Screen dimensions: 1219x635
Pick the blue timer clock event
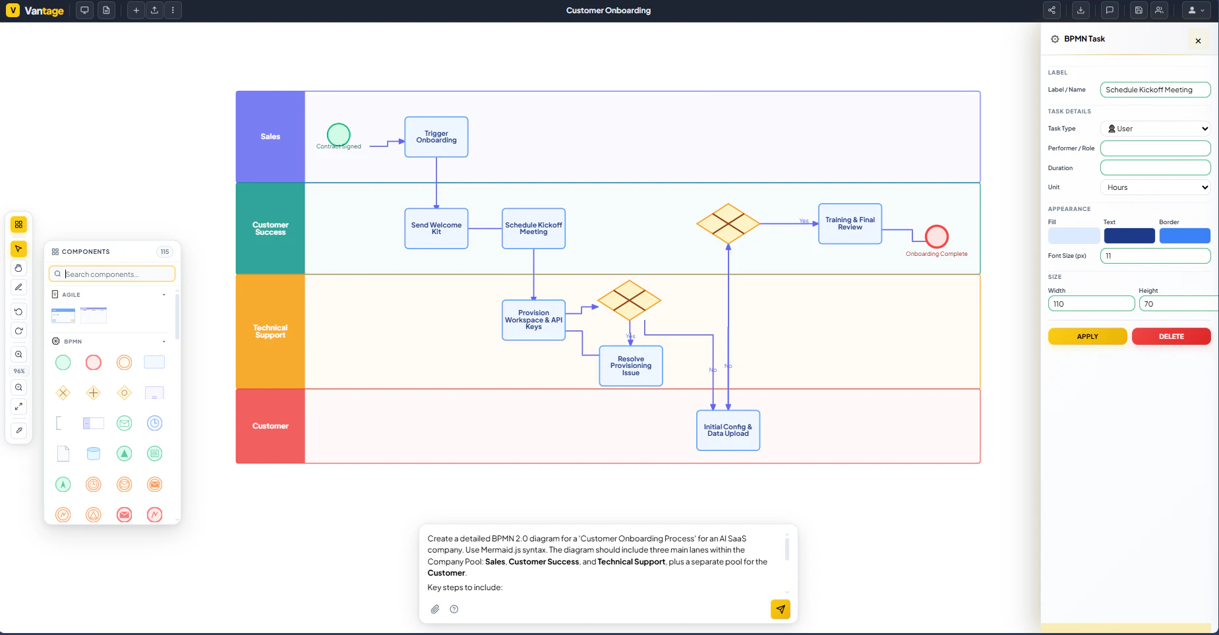pos(154,423)
